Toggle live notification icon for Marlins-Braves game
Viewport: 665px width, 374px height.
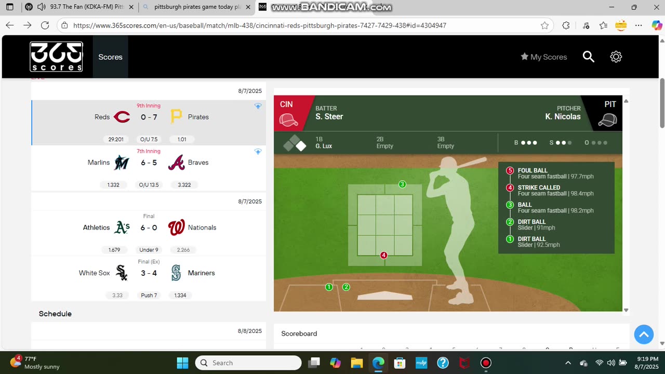tap(258, 152)
